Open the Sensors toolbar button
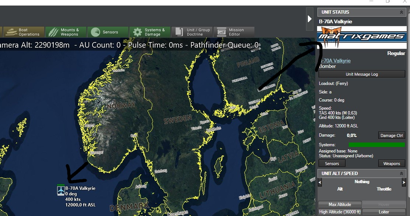The height and width of the screenshot is (216, 410). 108,32
